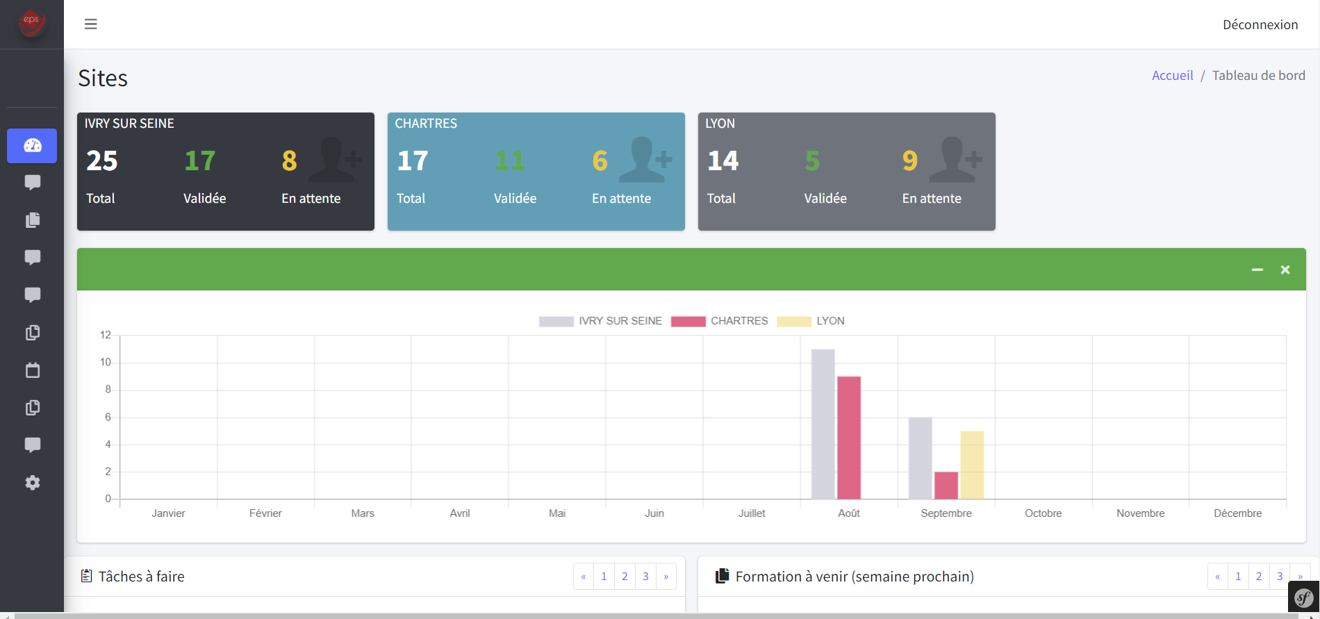Click the grey IVRY SUR SEINE bar for Septembre
1320x619 pixels.
click(x=921, y=459)
